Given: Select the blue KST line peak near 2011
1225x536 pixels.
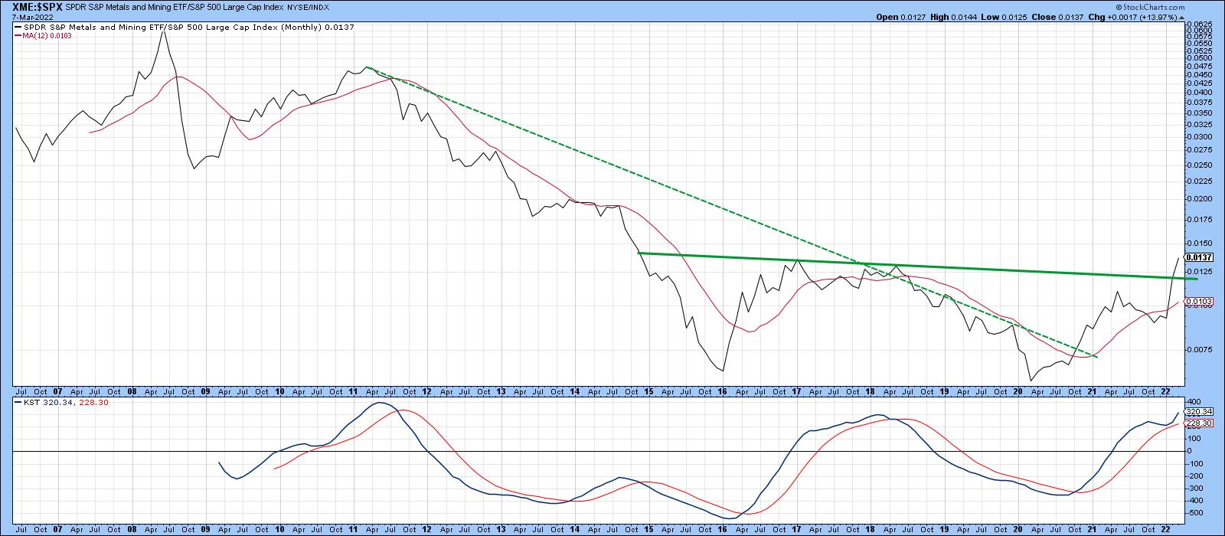Looking at the screenshot, I should click(378, 403).
